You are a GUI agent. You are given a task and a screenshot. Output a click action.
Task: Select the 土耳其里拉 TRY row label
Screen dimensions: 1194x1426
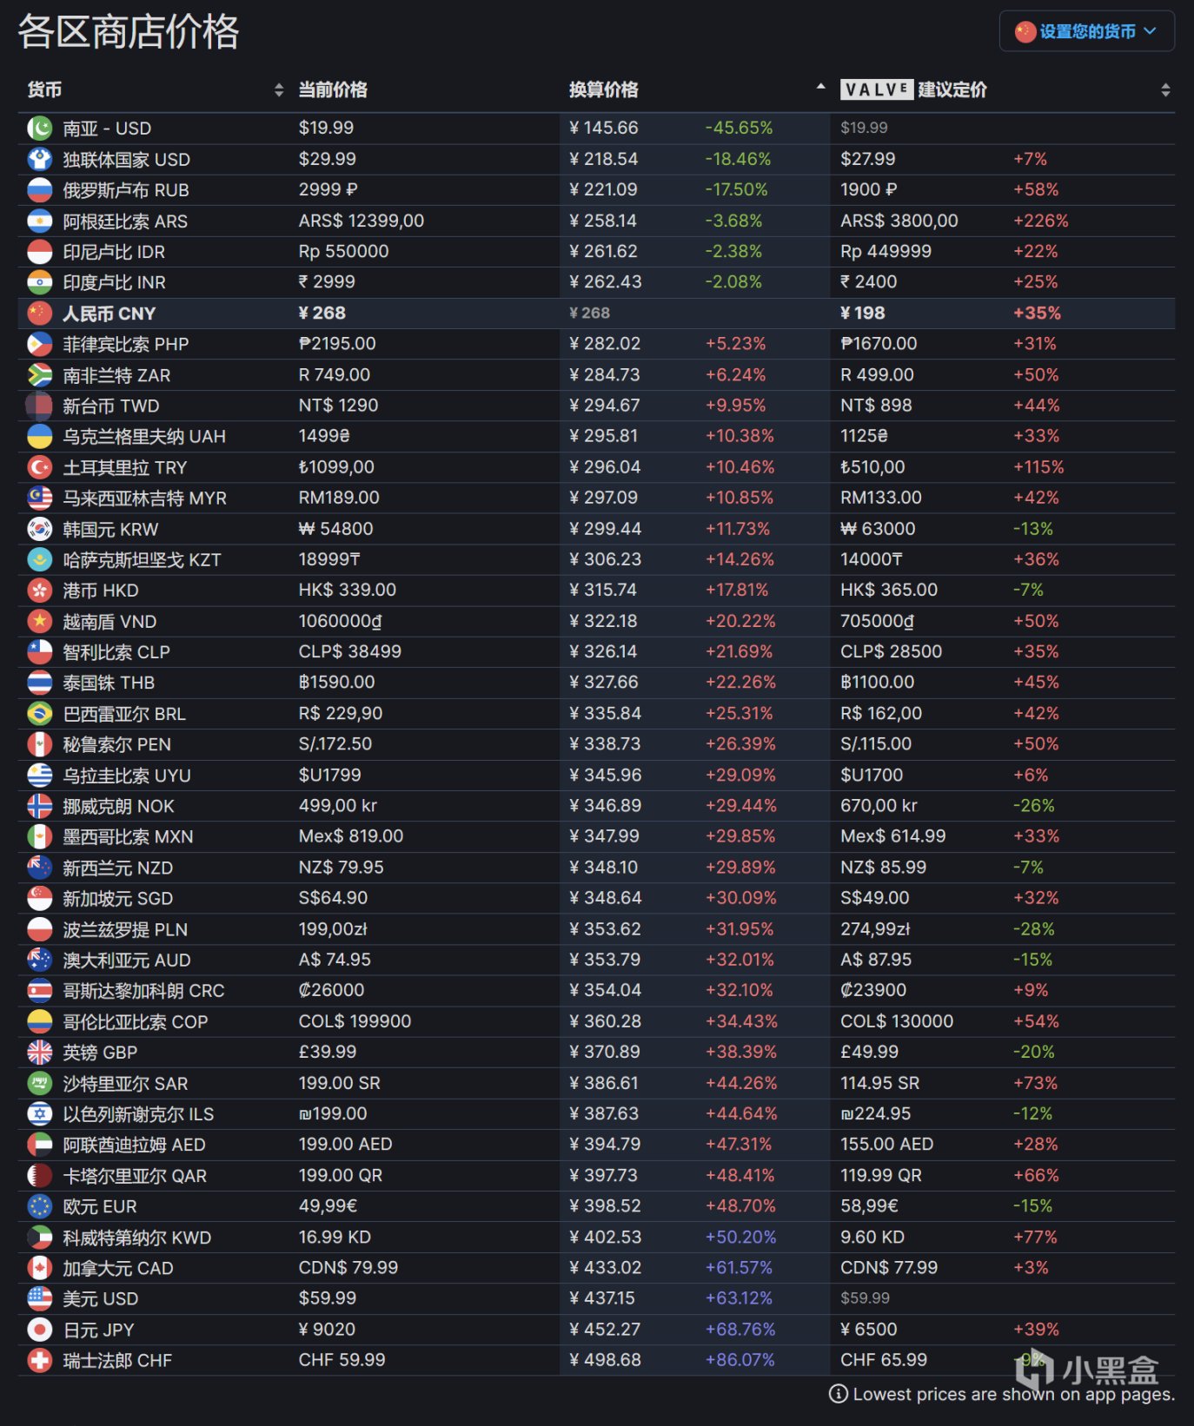pos(124,468)
